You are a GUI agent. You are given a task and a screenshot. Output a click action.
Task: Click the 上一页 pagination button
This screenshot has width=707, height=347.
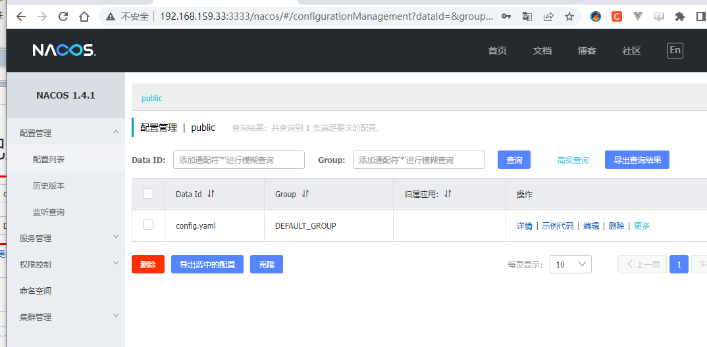point(642,264)
